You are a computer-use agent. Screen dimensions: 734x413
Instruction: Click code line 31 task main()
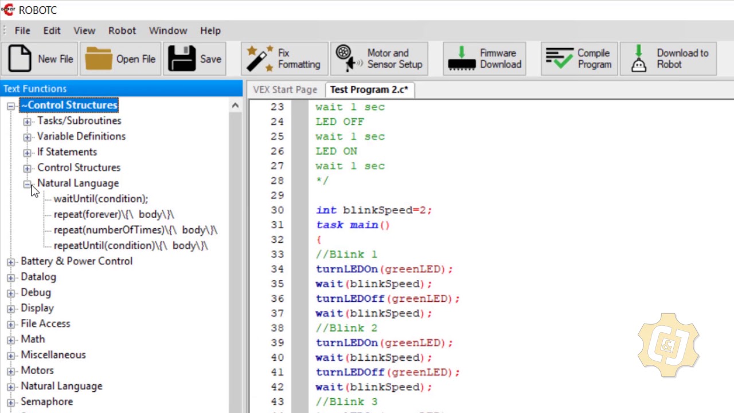pos(353,225)
